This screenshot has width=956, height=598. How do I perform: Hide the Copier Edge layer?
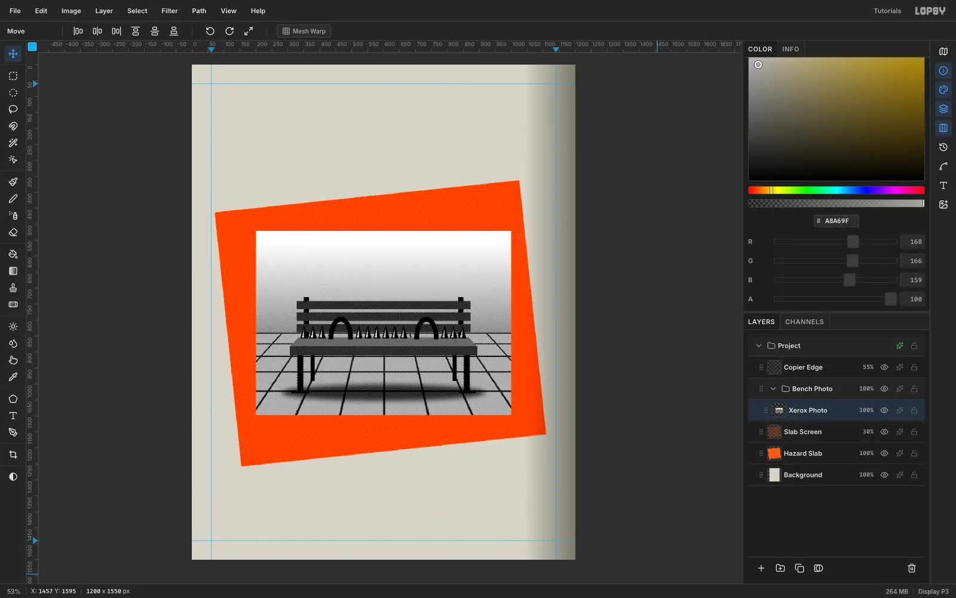pos(884,367)
